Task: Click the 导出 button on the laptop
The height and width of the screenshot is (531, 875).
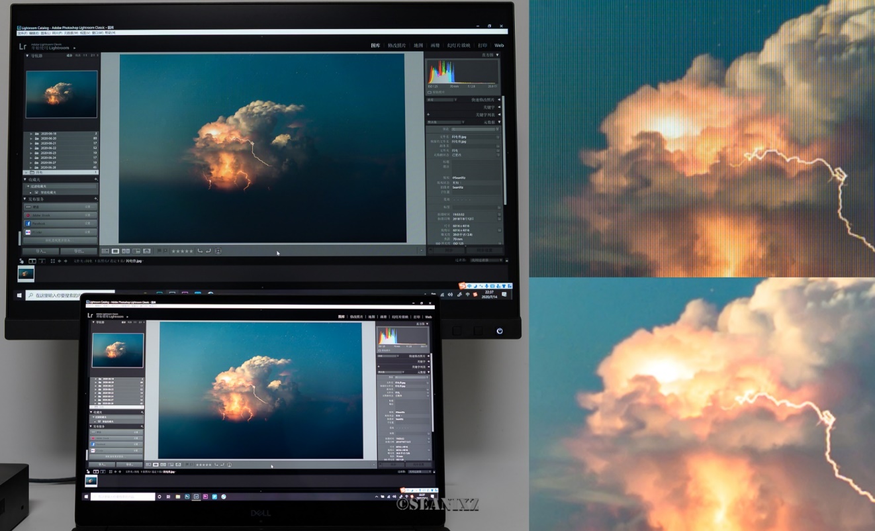Action: pos(130,465)
